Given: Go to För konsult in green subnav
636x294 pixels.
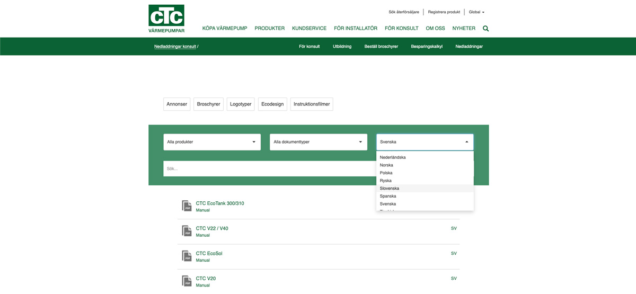Looking at the screenshot, I should click(310, 47).
